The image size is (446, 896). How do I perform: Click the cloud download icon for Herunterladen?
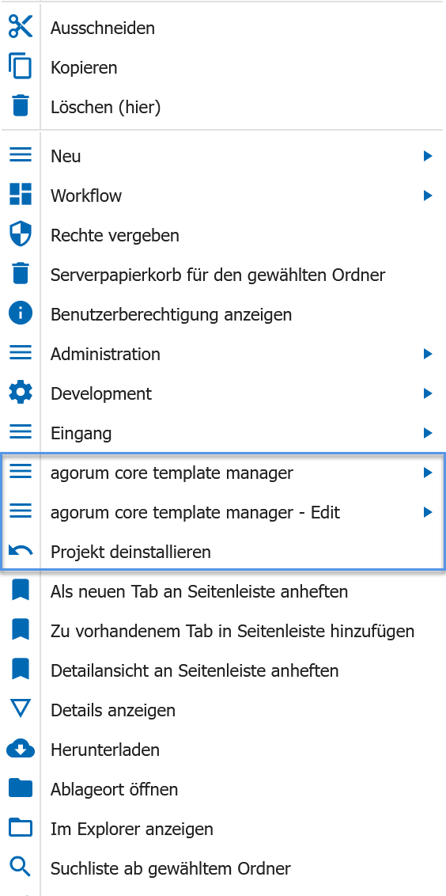click(x=21, y=749)
